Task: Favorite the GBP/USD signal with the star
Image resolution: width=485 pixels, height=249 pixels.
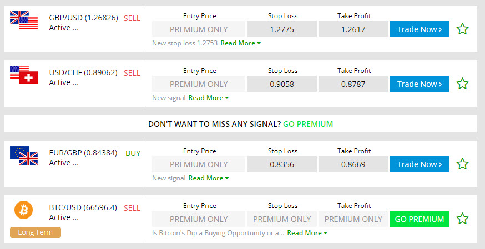Action: [x=462, y=29]
